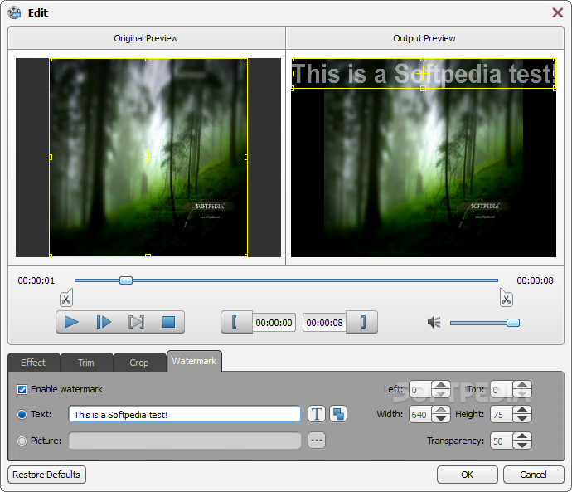Confirm changes with OK button
The height and width of the screenshot is (492, 572).
click(x=468, y=475)
